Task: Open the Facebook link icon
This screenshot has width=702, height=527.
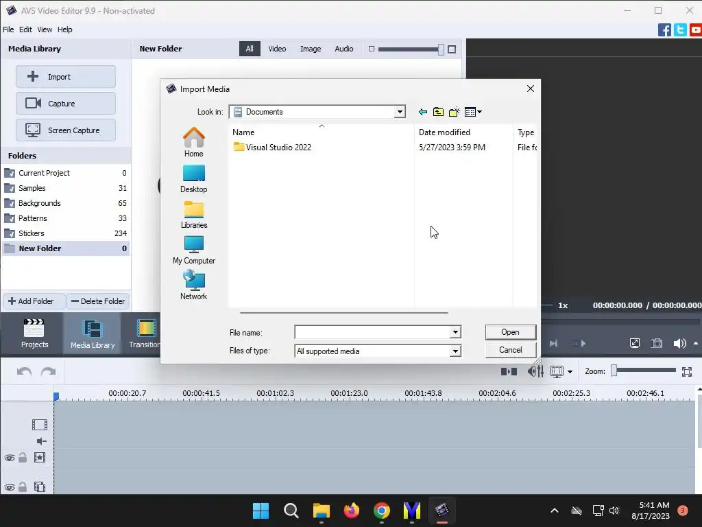Action: click(664, 30)
